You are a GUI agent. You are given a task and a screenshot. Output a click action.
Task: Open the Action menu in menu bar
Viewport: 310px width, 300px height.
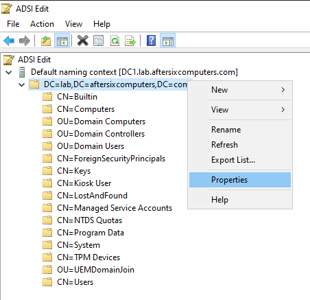42,24
